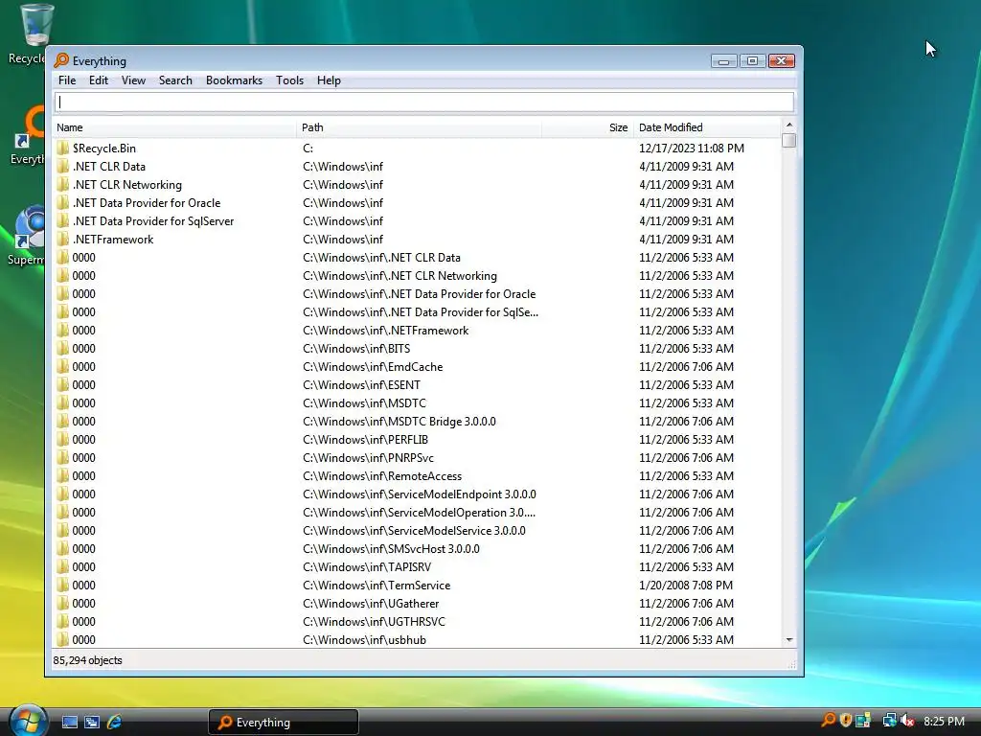981x736 pixels.
Task: Click date 12/17/2023 11:08 PM
Action: [x=692, y=149]
